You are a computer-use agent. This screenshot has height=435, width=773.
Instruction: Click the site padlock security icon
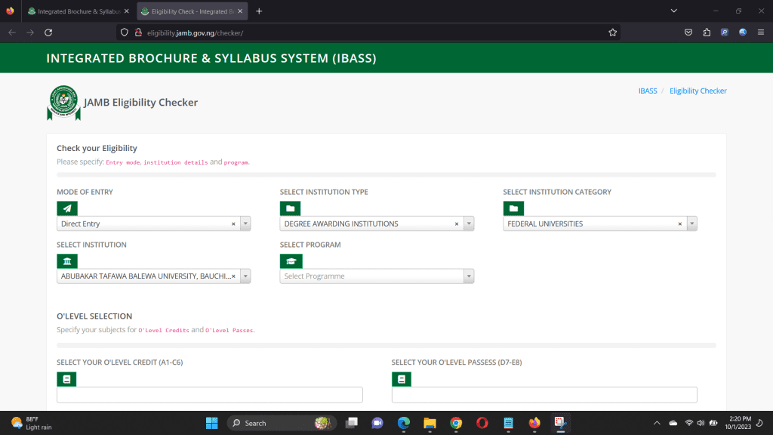(139, 32)
